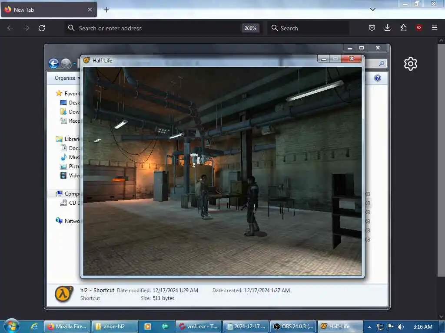Minimize the Half-Life game window
This screenshot has height=333, width=445.
click(x=323, y=59)
